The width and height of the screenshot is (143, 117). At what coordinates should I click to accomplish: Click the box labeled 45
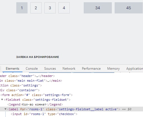point(129,8)
